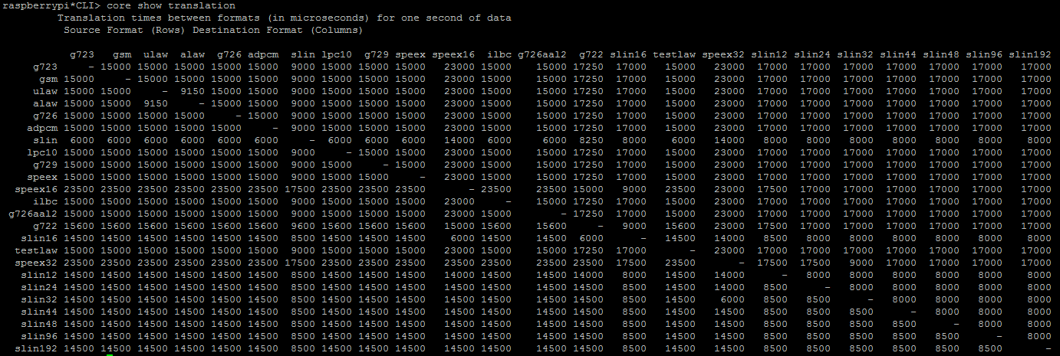Screen dimensions: 1060x356
Task: Select the gsm row label
Action: click(x=48, y=79)
